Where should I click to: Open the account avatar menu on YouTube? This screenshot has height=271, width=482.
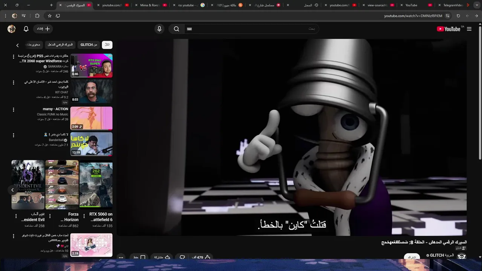[12, 29]
